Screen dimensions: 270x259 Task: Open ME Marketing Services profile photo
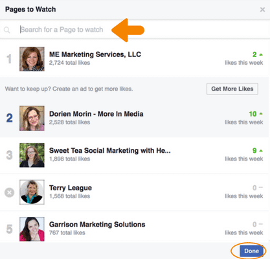pos(32,59)
